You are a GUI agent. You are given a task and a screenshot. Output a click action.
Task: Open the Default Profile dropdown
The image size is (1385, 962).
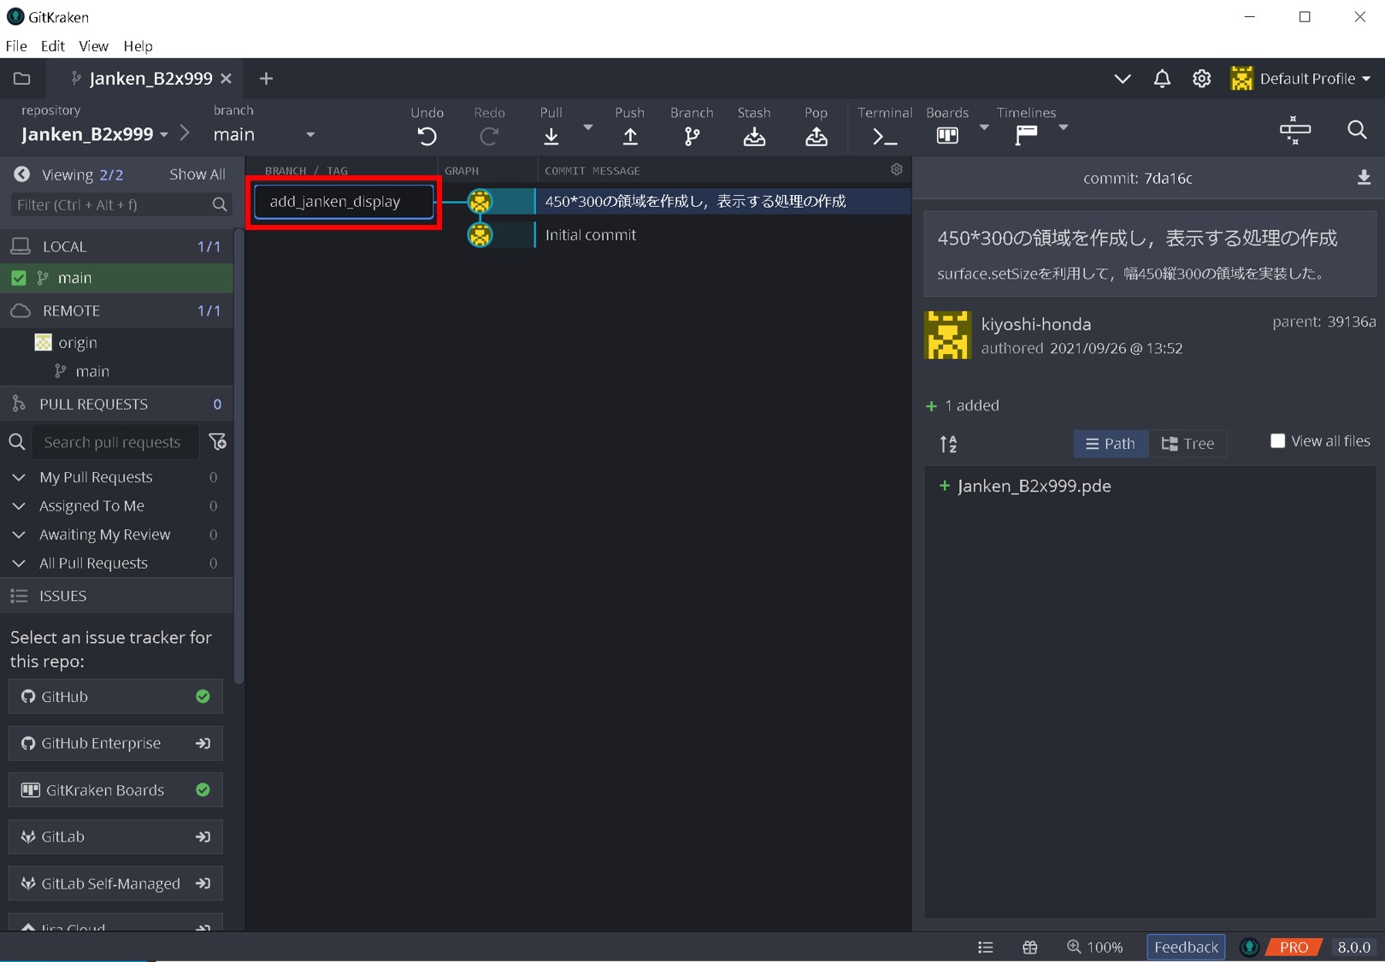tap(1301, 79)
